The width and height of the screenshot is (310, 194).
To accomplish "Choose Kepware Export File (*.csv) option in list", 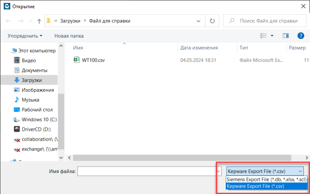I will pos(266,186).
